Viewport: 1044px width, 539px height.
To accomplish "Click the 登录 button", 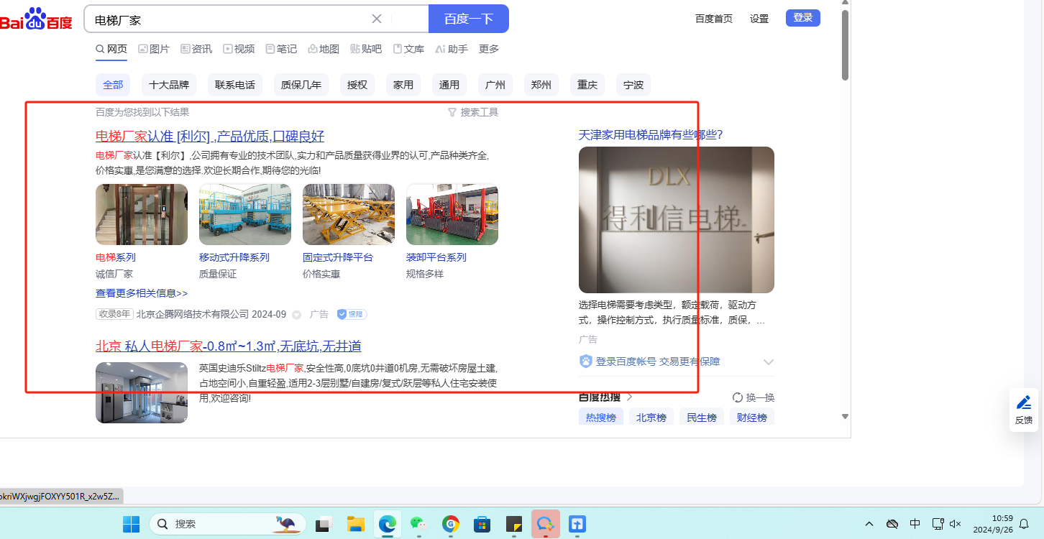I will click(803, 18).
